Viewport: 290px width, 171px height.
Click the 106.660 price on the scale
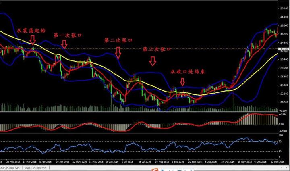point(284,77)
